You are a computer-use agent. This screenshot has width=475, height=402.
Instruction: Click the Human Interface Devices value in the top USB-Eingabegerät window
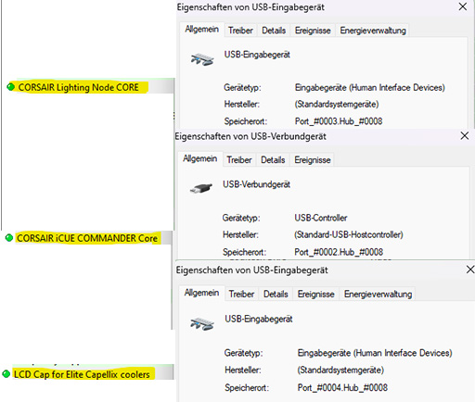(369, 87)
